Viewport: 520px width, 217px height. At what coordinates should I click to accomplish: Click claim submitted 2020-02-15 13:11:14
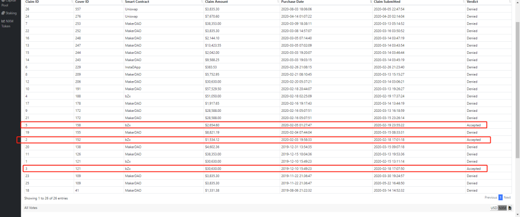[389, 162]
